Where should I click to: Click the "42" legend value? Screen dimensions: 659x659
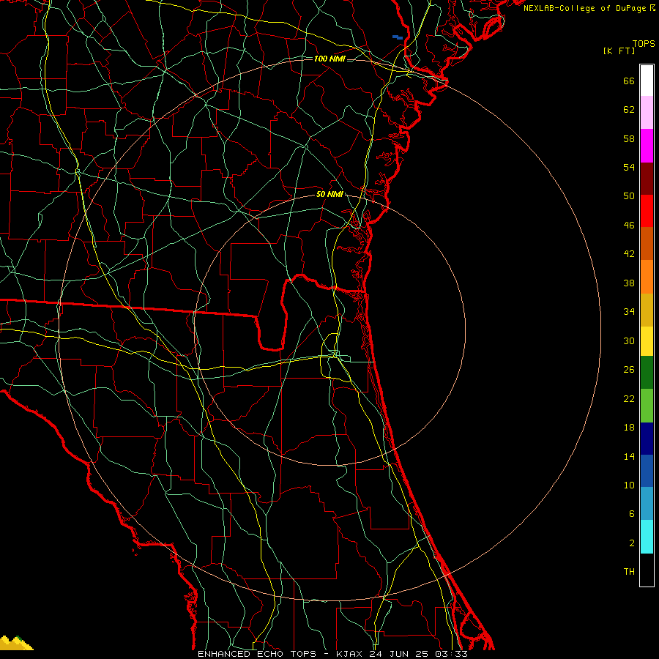[629, 254]
